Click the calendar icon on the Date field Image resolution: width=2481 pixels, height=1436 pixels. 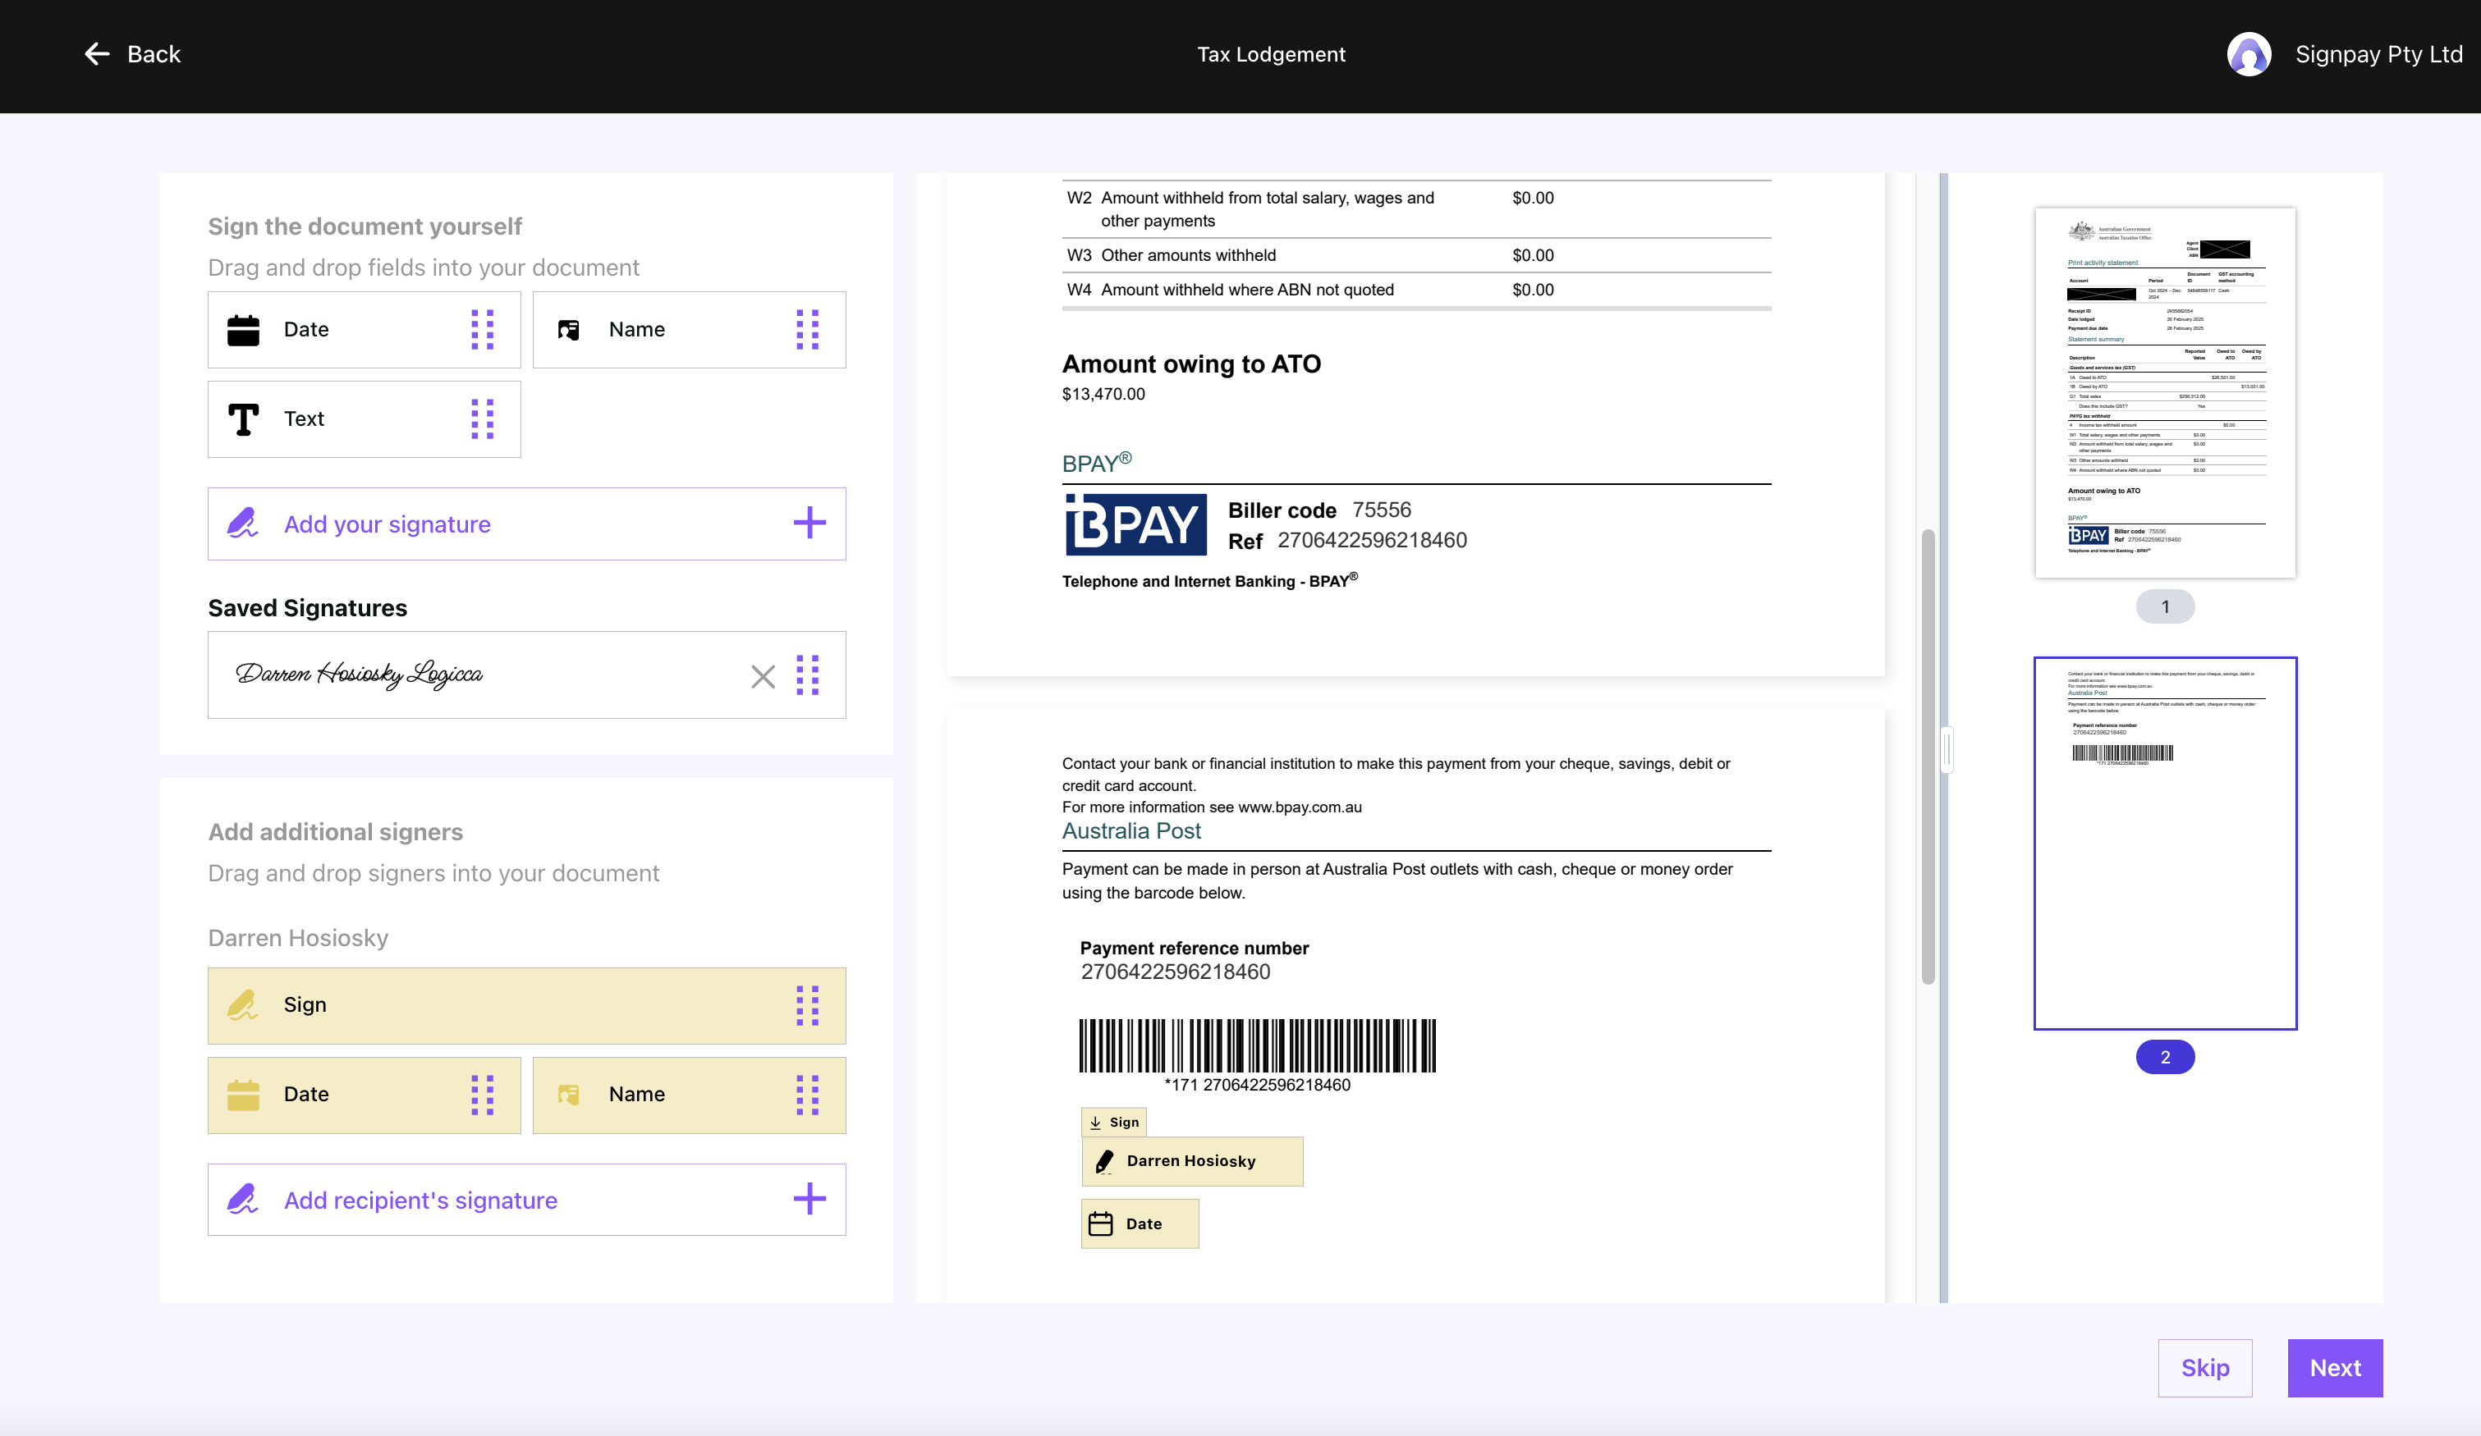point(243,330)
